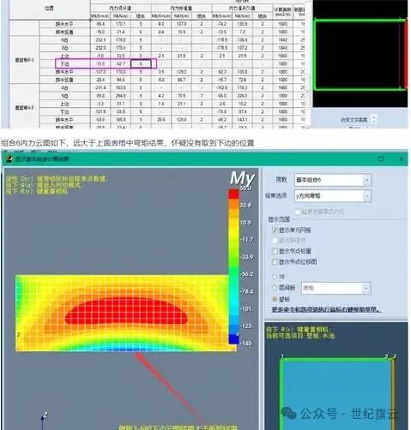This screenshot has height=430, width=411.
Task: Click the My legend title above color bar
Action: (242, 178)
